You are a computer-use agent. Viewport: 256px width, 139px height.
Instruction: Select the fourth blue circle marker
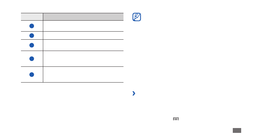[32, 59]
